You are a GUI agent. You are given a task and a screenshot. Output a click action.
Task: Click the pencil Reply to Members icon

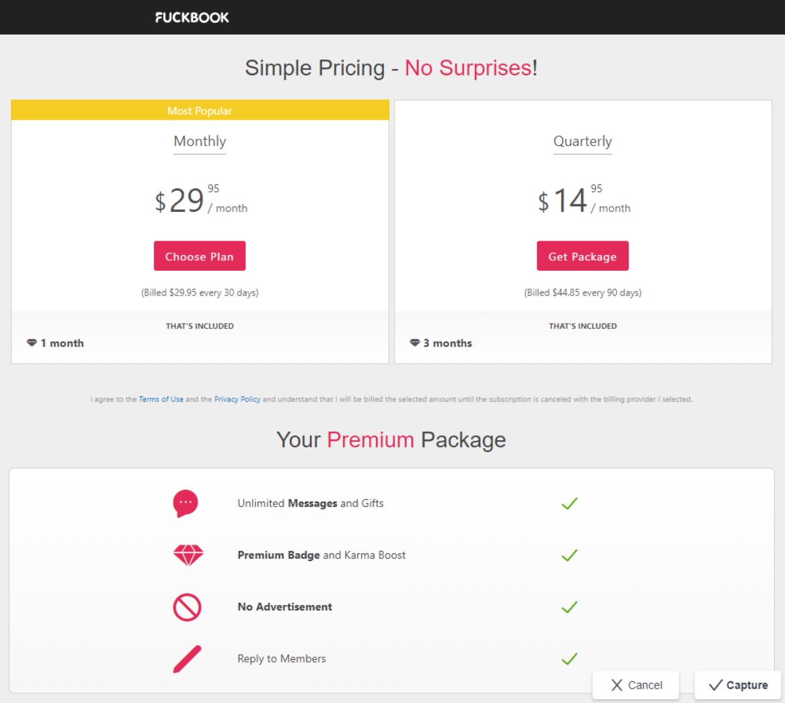coord(187,659)
